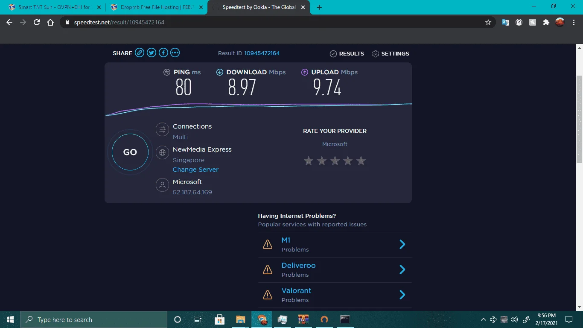Rate provider two stars
The width and height of the screenshot is (583, 328).
click(x=322, y=161)
